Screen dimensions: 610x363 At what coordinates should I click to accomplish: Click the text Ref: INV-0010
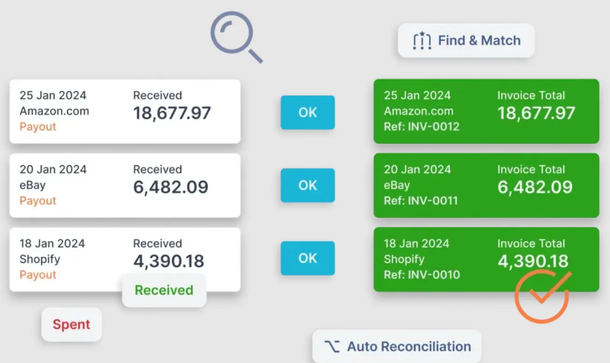(x=422, y=274)
